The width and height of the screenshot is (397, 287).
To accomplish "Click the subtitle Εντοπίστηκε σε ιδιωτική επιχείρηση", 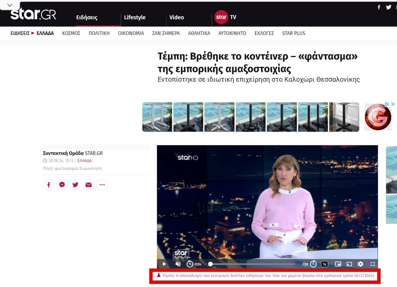I will coord(259,80).
